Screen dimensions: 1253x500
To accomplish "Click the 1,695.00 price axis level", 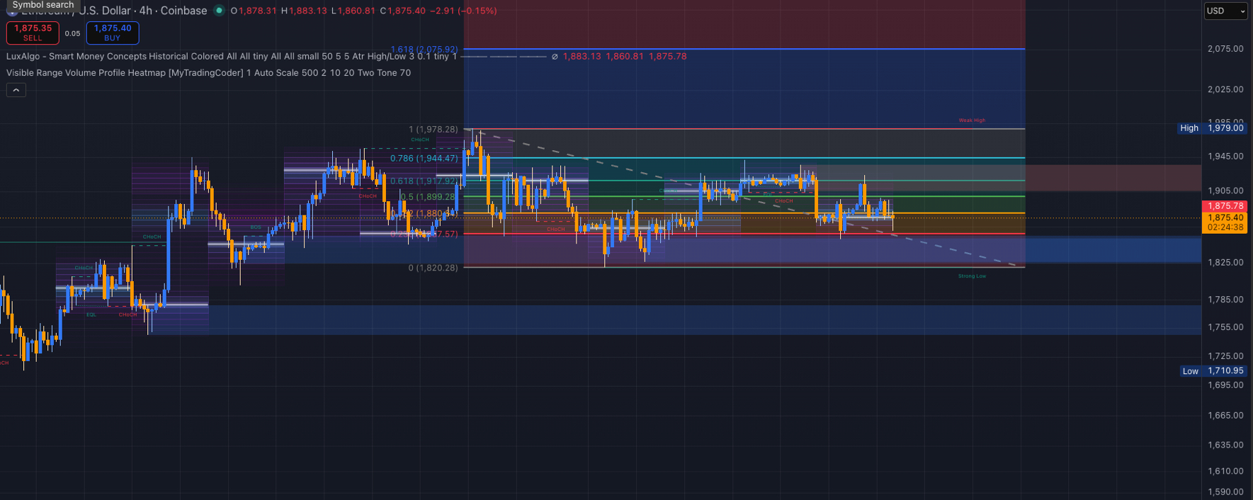I will [1225, 385].
